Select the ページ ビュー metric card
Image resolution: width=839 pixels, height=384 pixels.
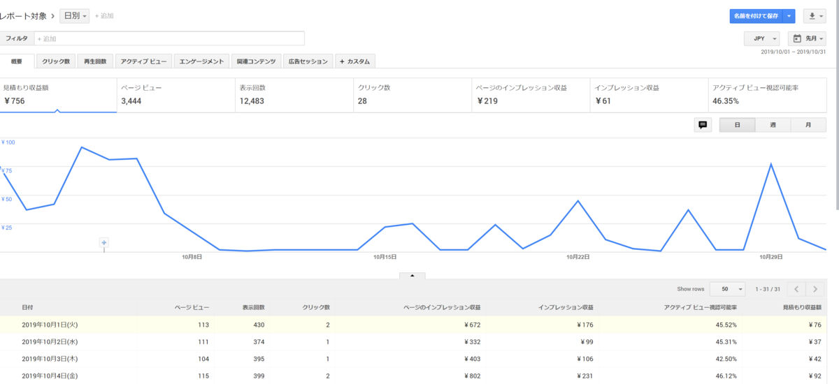point(176,94)
